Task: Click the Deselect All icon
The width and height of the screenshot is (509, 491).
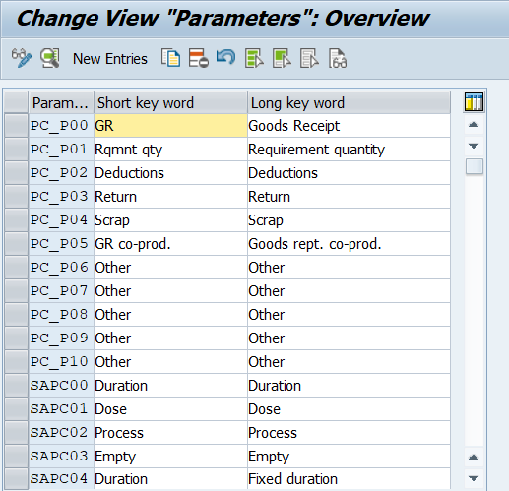Action: coord(309,58)
